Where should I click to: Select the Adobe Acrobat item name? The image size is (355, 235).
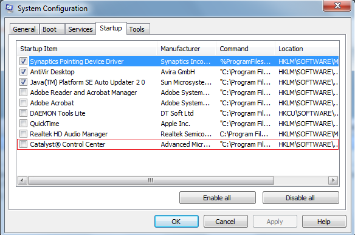point(52,103)
